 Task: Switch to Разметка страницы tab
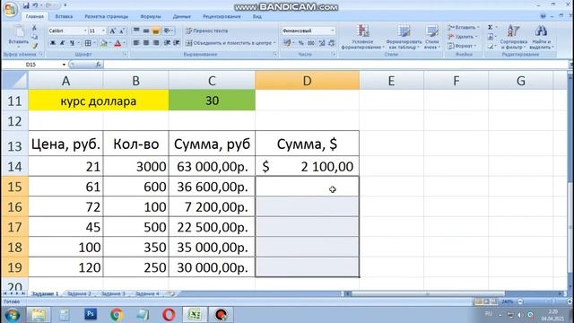(x=106, y=16)
